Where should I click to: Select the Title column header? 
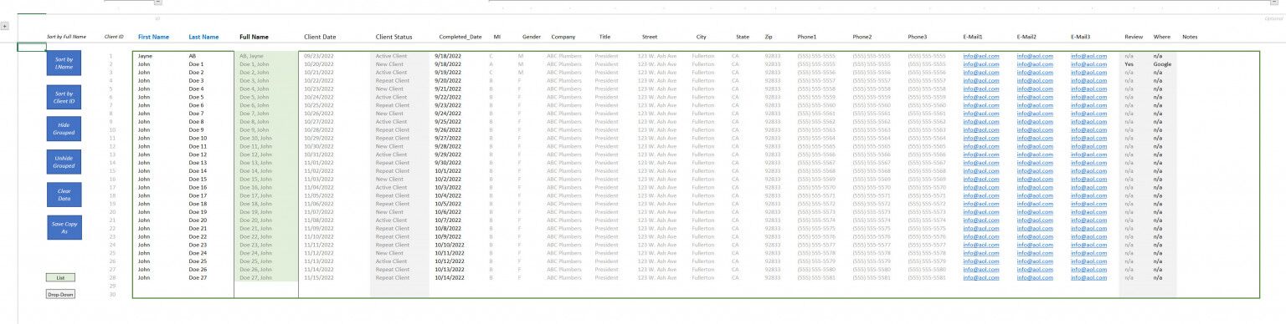604,37
